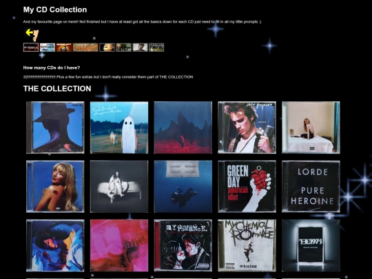Click the intro sentence 'And my favourite page'
Viewport: 372px width, 279px height.
click(x=142, y=22)
